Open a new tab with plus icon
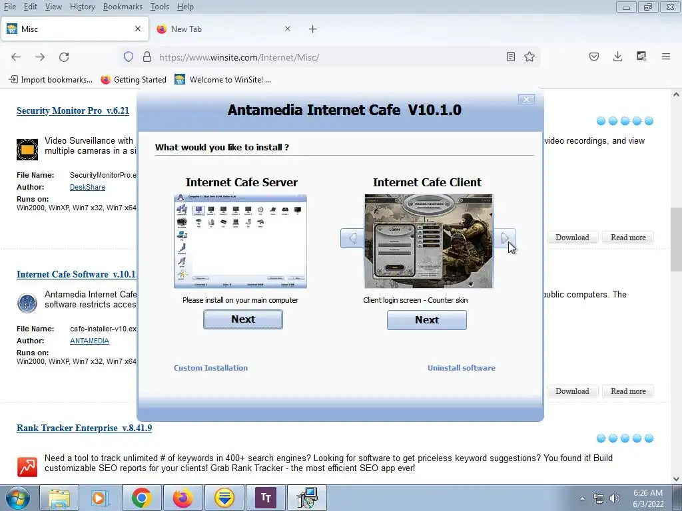Viewport: 682px width, 511px height. [313, 29]
